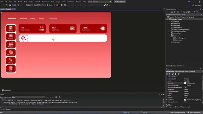Click the Home button in dashboard sidebar
The image size is (203, 114).
pos(11,28)
